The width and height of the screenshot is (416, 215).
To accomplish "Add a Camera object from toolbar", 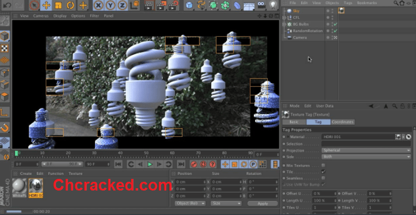I will 261,5.
